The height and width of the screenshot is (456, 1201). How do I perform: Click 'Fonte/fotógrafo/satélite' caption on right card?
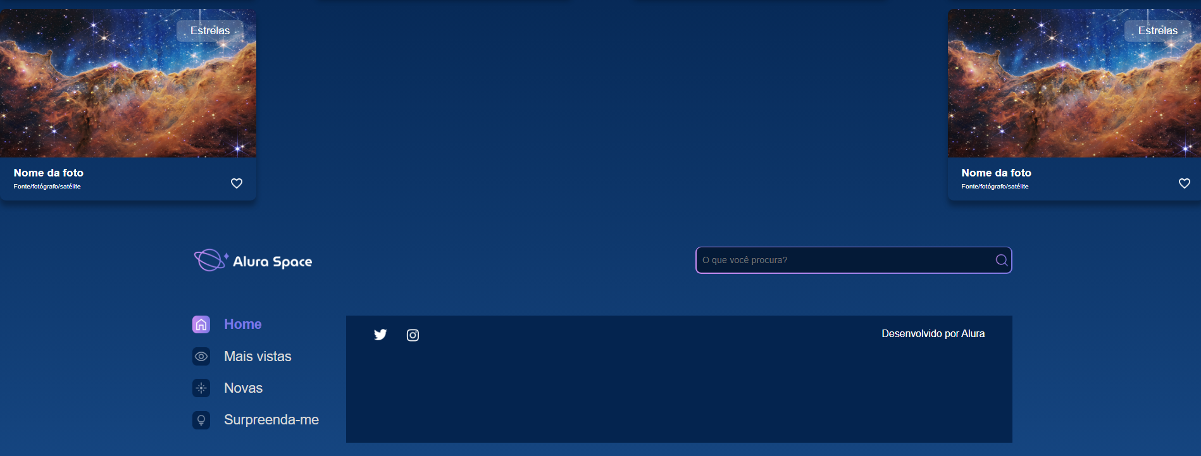tap(995, 187)
